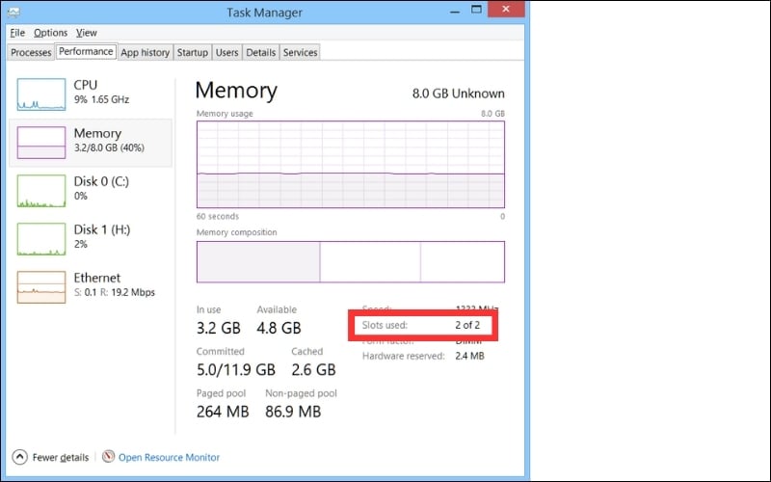The image size is (771, 482).
Task: Click the Available 4.8 GB value
Action: coord(279,328)
